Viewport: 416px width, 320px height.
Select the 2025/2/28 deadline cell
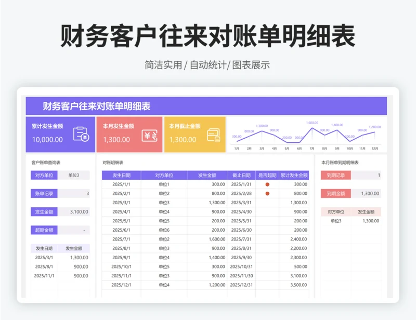pos(241,194)
